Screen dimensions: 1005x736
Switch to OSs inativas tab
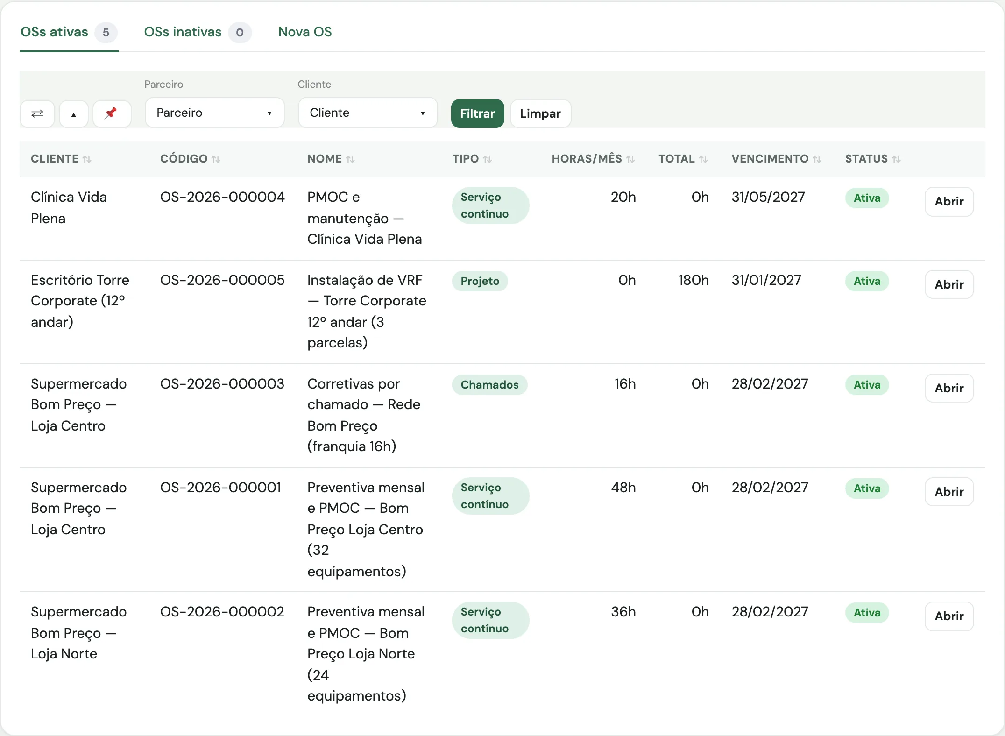click(198, 32)
